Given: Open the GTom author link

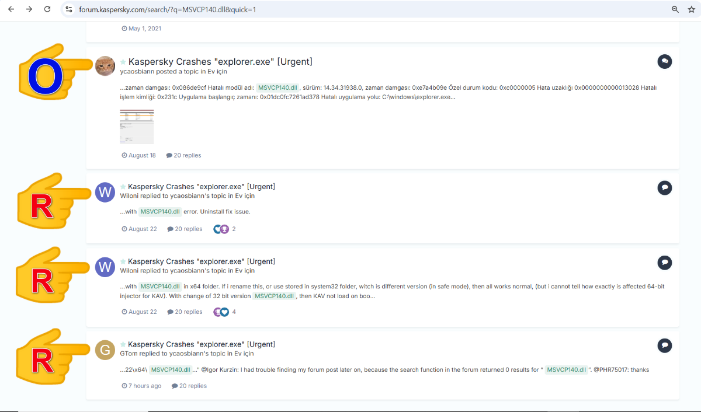Looking at the screenshot, I should point(129,354).
